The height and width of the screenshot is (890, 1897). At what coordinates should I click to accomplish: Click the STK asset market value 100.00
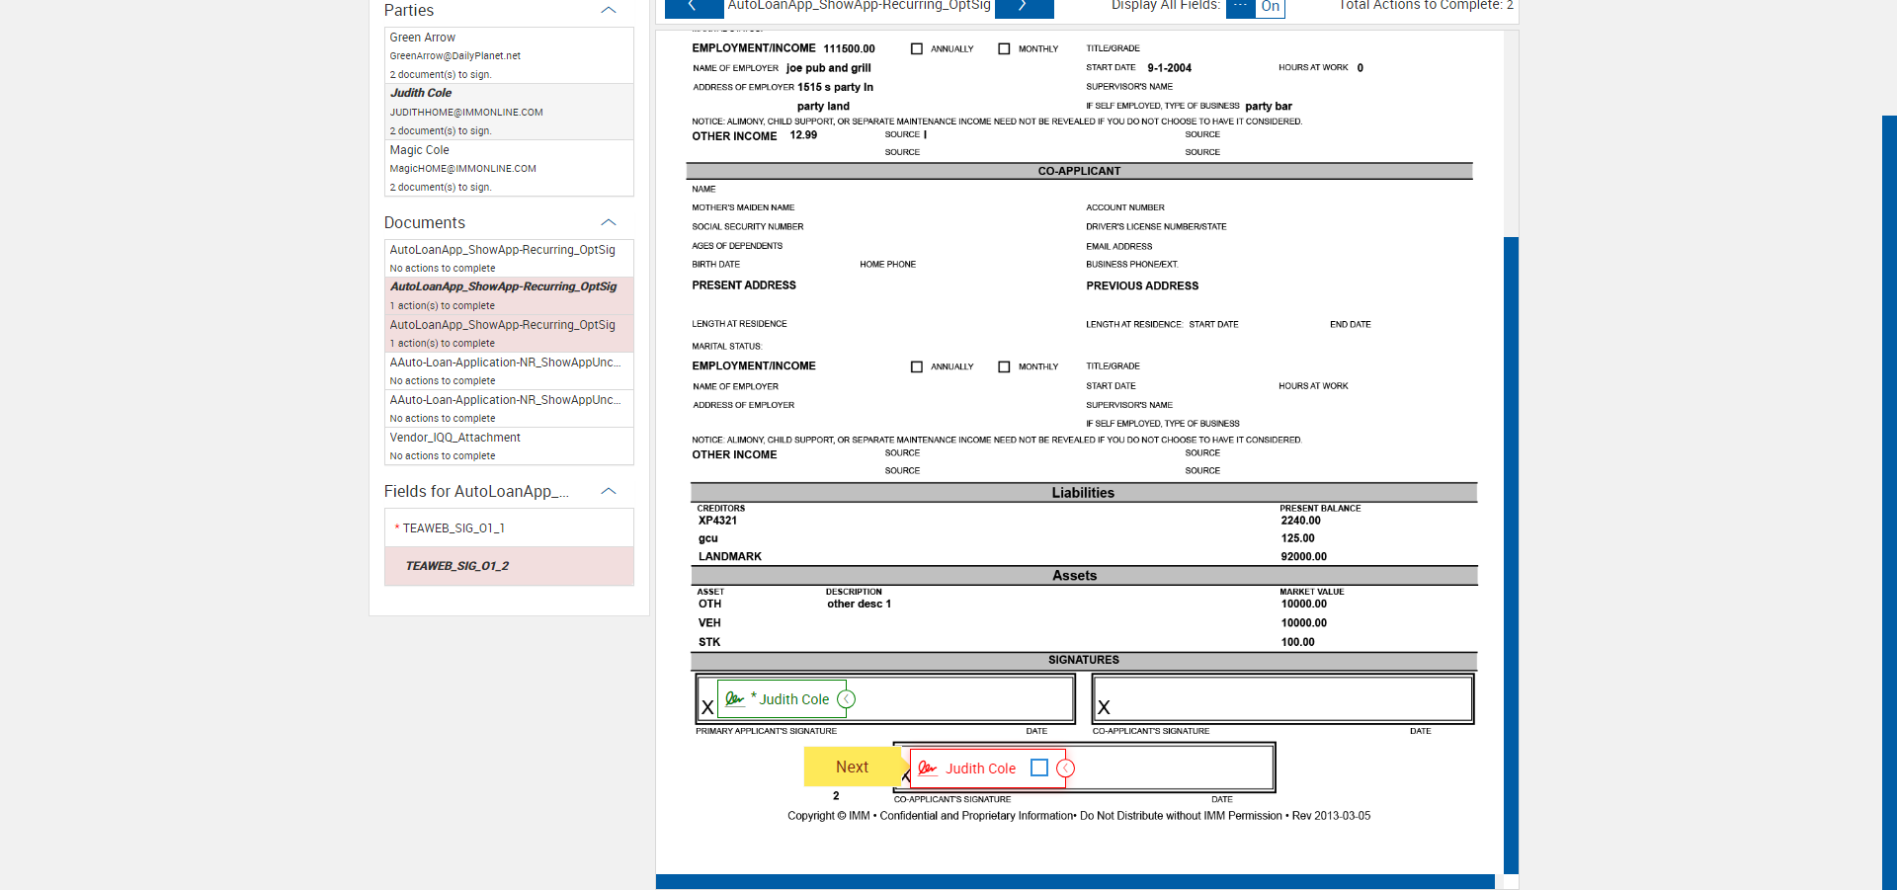click(x=1298, y=642)
